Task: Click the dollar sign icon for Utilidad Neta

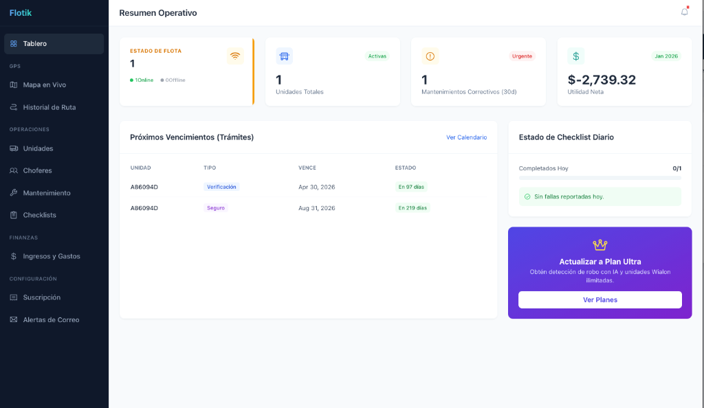Action: (575, 56)
